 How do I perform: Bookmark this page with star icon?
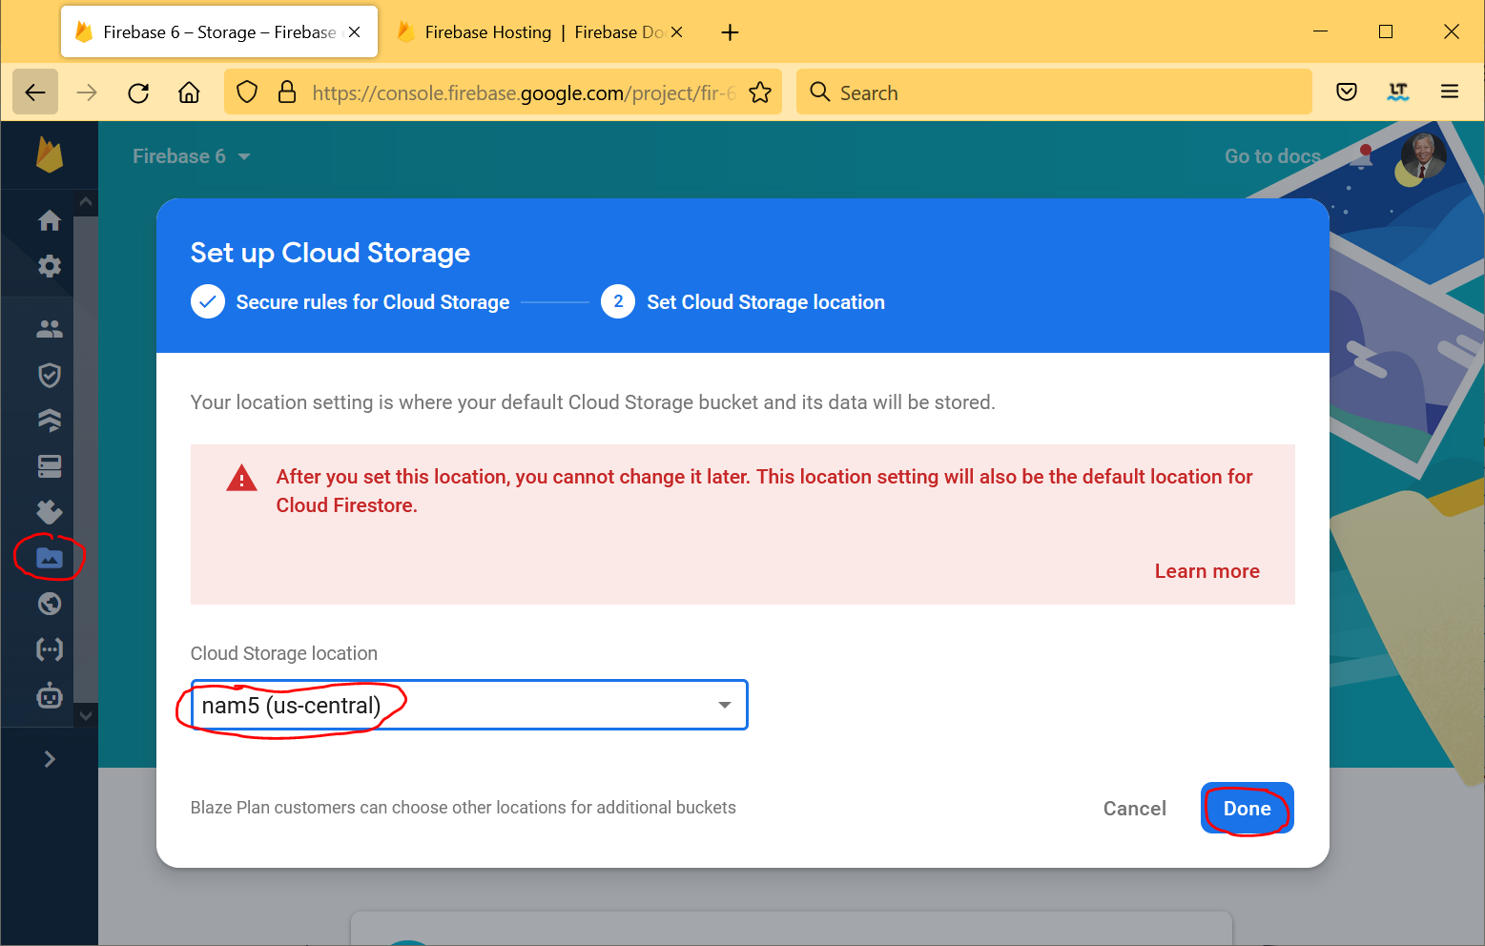(x=760, y=93)
